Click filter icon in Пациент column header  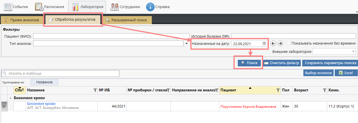click(x=278, y=90)
